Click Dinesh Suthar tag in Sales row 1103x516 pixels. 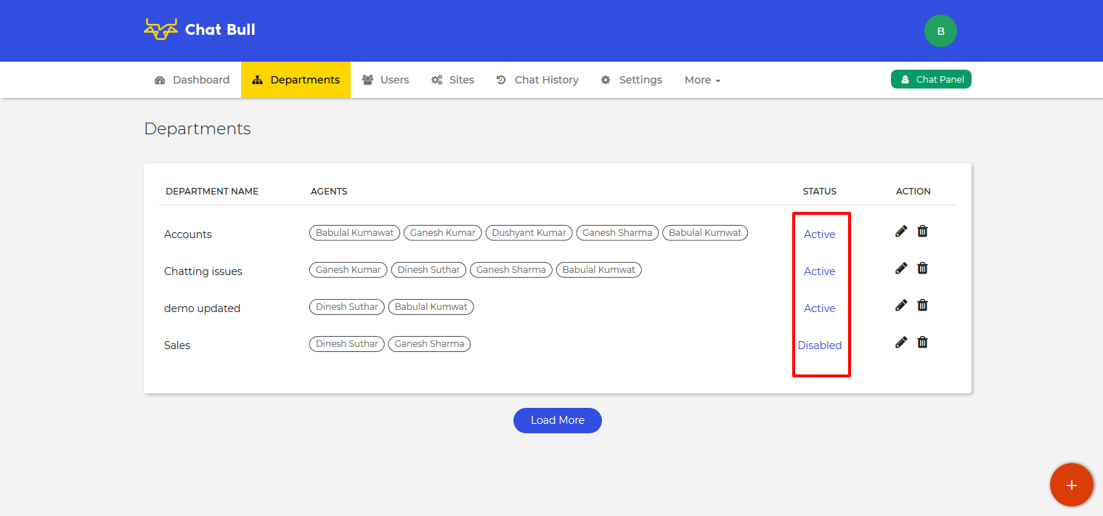tap(347, 344)
